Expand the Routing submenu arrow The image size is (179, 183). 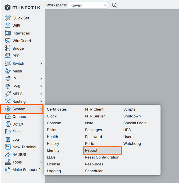(41, 101)
